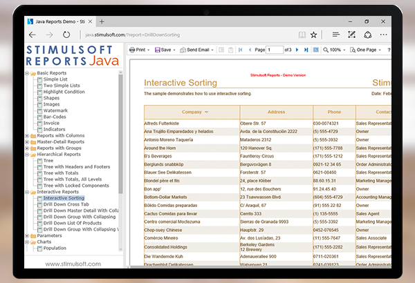
Task: Expand the Parameters folder
Action: coord(27,235)
